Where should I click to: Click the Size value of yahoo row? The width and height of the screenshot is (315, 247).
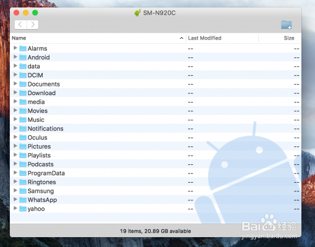coord(296,209)
